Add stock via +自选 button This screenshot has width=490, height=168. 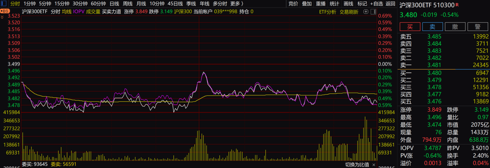tap(377, 4)
